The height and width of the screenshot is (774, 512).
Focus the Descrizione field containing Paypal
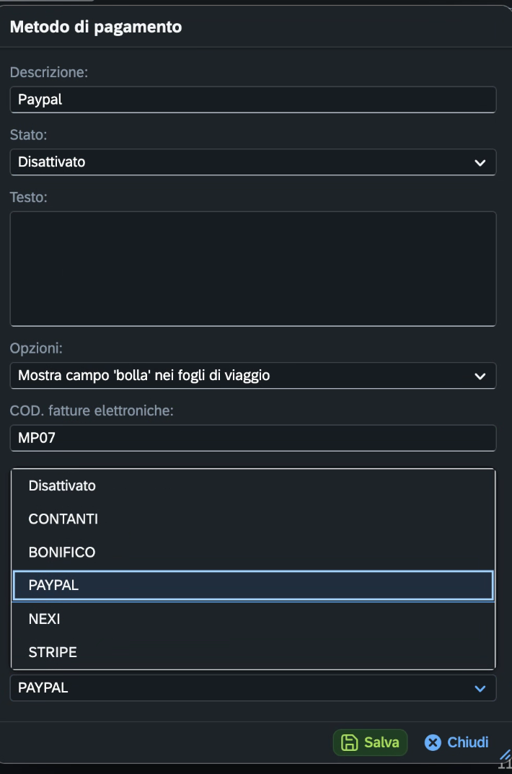(253, 100)
